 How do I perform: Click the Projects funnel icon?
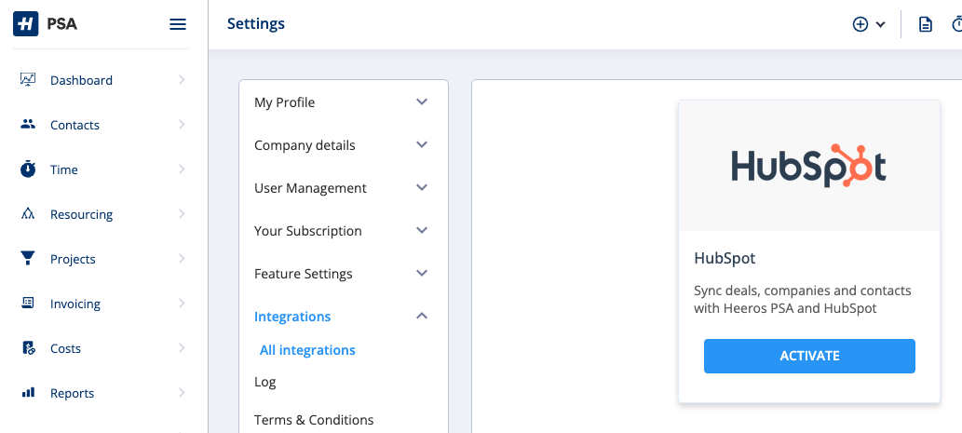[28, 259]
